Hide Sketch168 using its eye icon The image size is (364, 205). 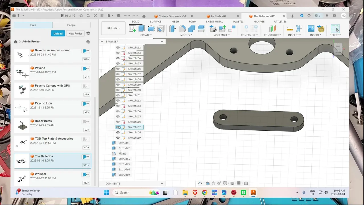(x=118, y=132)
